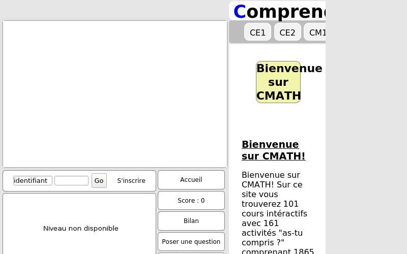Open the S'inscrire registration link

tap(131, 181)
